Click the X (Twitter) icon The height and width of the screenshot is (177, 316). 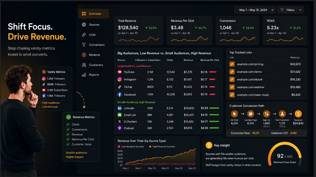pos(119,122)
